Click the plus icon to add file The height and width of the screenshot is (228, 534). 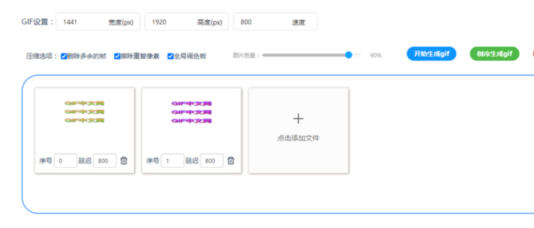point(298,119)
